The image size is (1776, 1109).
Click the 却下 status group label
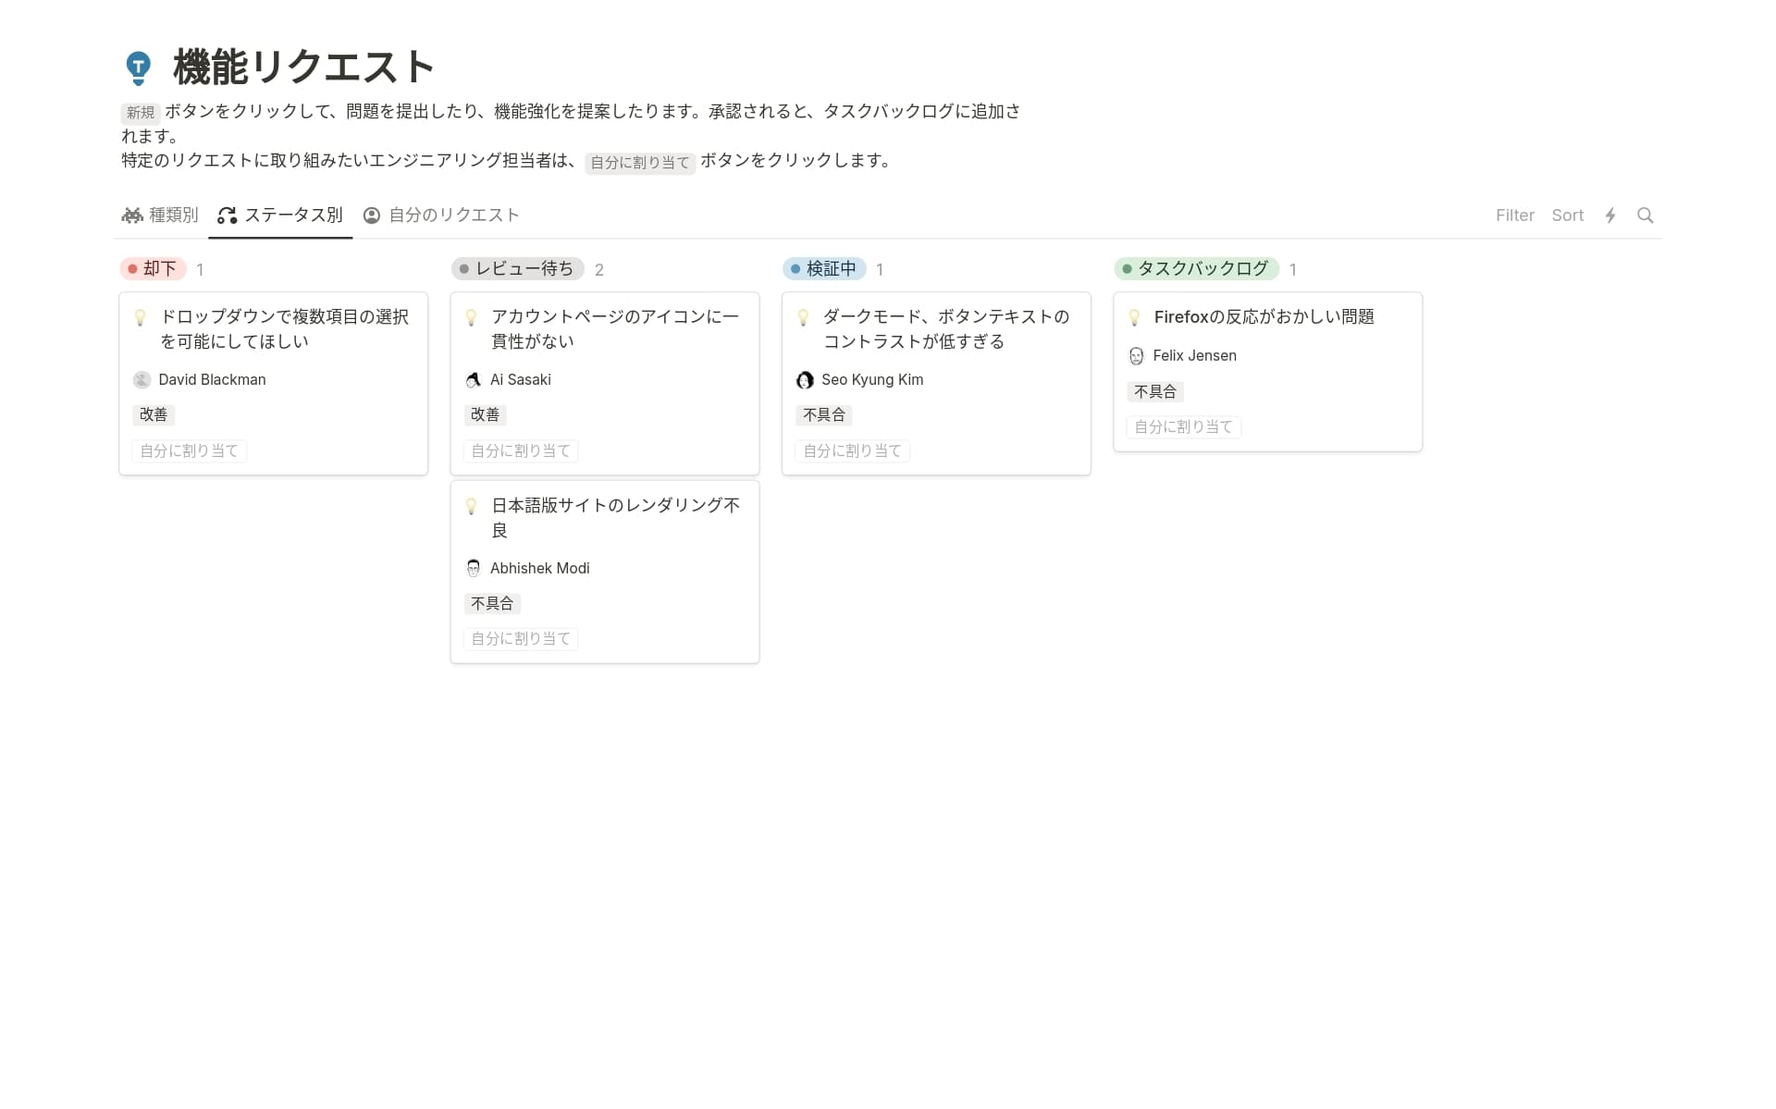point(154,269)
